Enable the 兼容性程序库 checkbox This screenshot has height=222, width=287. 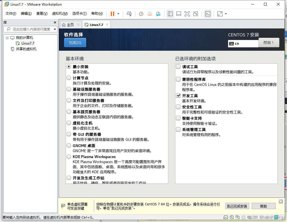point(178,79)
